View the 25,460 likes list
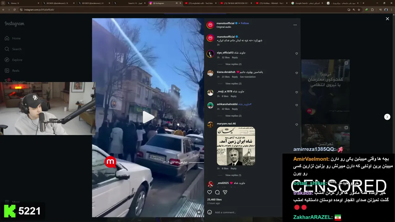395x222 pixels. point(214,199)
